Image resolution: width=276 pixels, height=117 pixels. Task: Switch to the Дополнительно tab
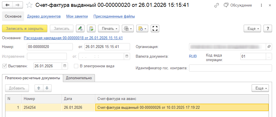[79, 78]
